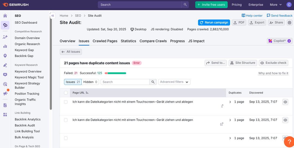Show Issues 21 filter toggle

pyautogui.click(x=73, y=82)
